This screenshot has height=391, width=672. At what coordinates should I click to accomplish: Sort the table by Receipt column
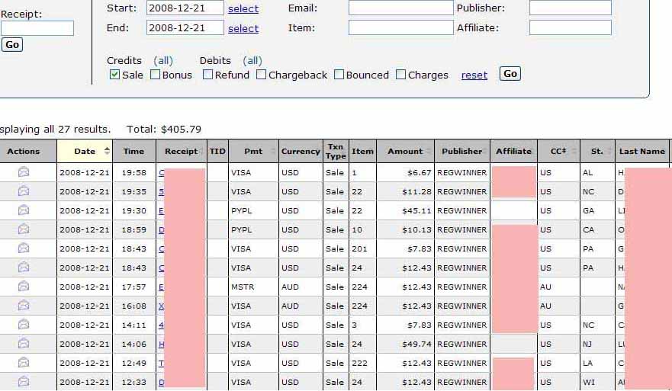(x=182, y=151)
